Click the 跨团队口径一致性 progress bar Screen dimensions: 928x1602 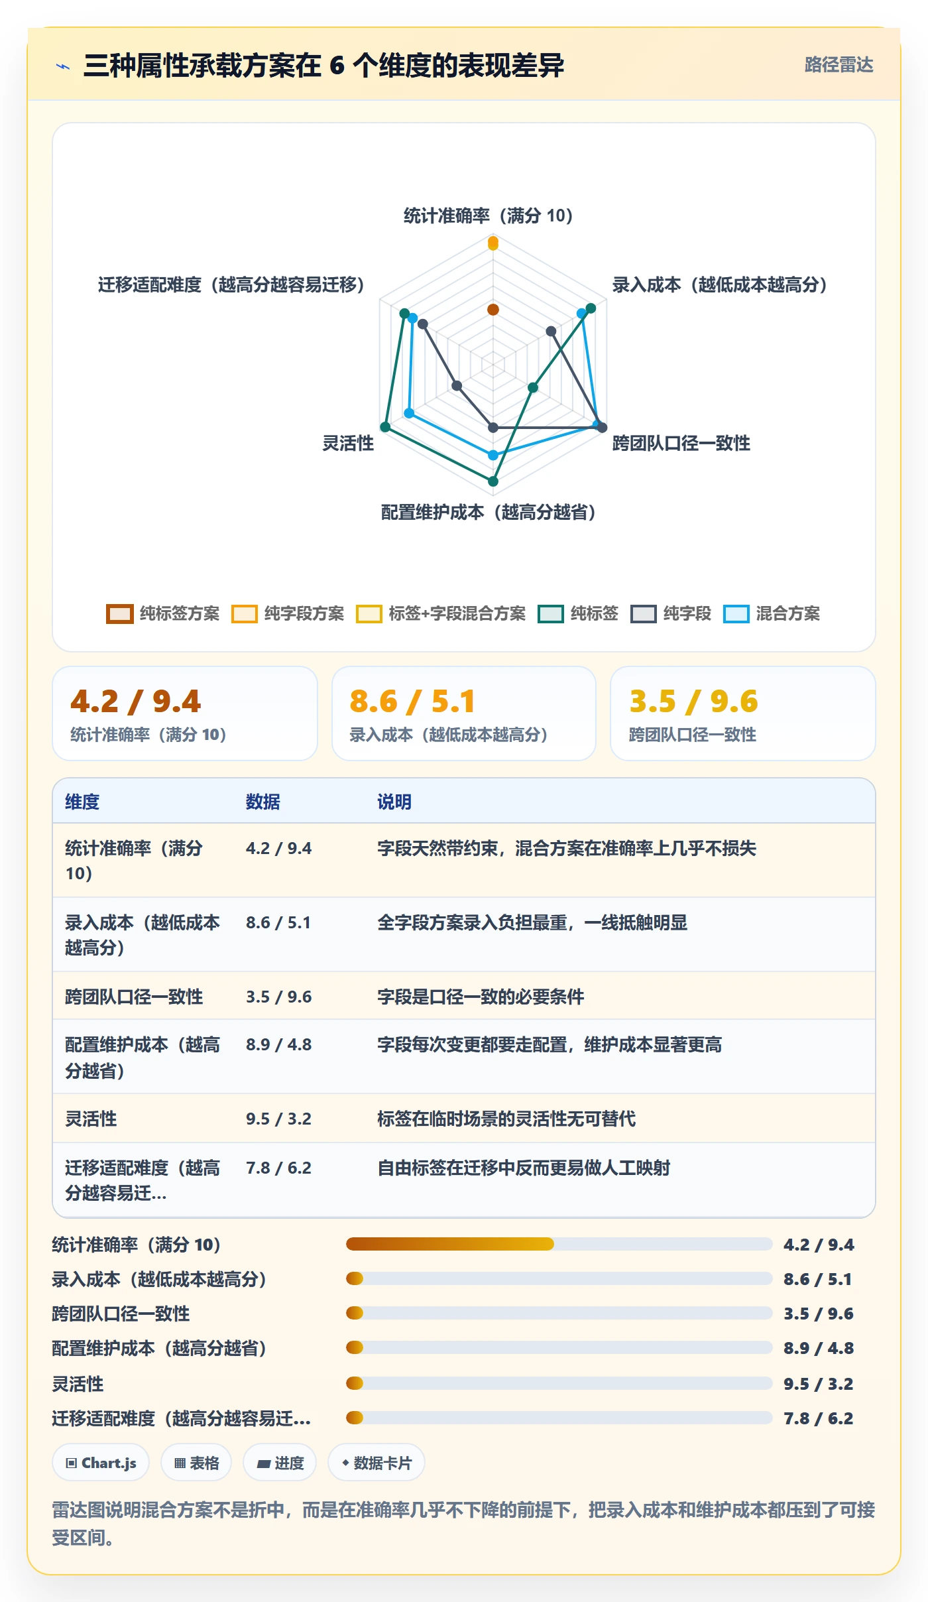point(559,1313)
